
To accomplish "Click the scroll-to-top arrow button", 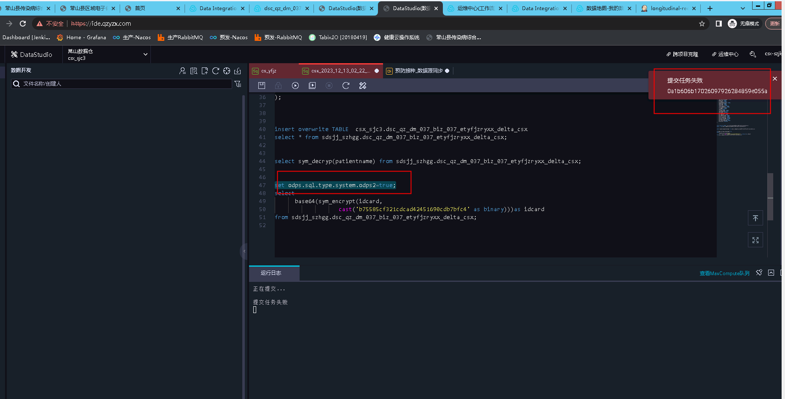I will [756, 218].
